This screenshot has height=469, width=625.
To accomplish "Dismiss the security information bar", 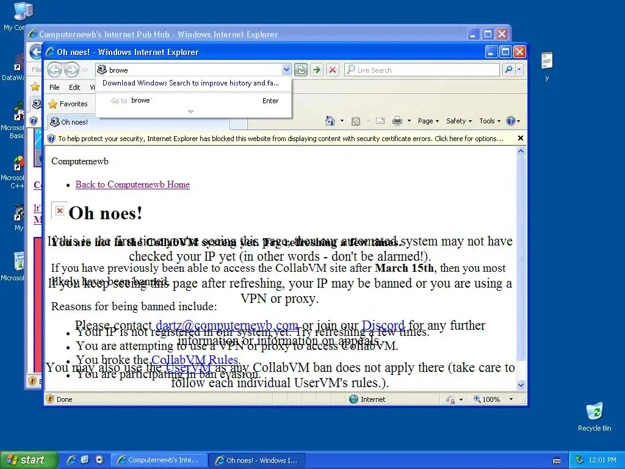I will point(520,139).
